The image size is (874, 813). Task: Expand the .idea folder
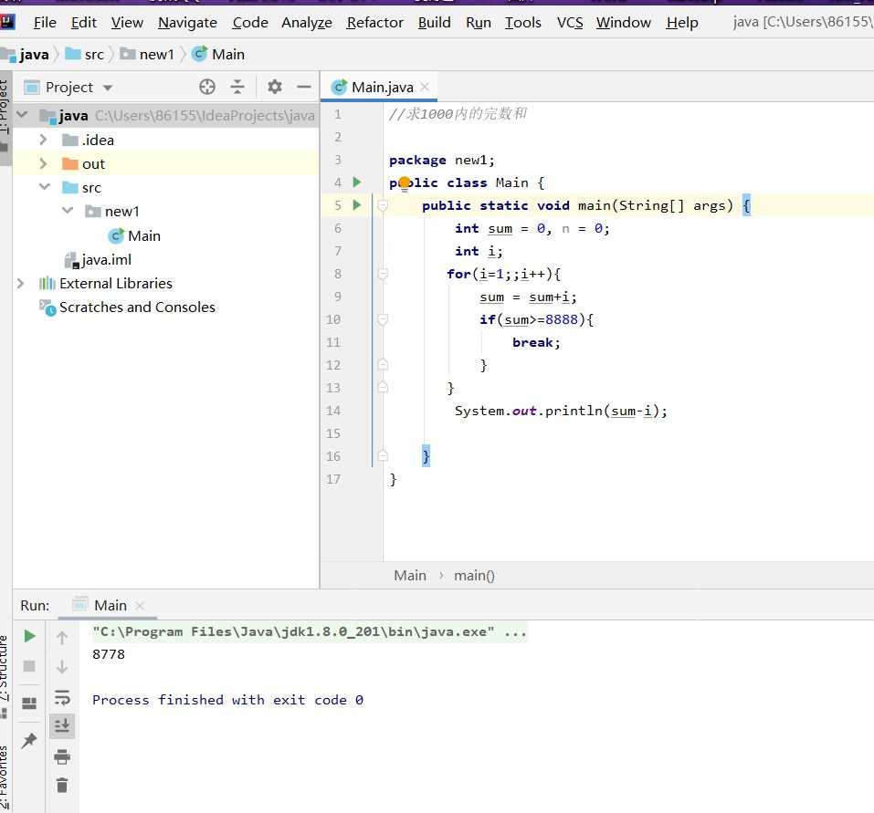point(44,140)
